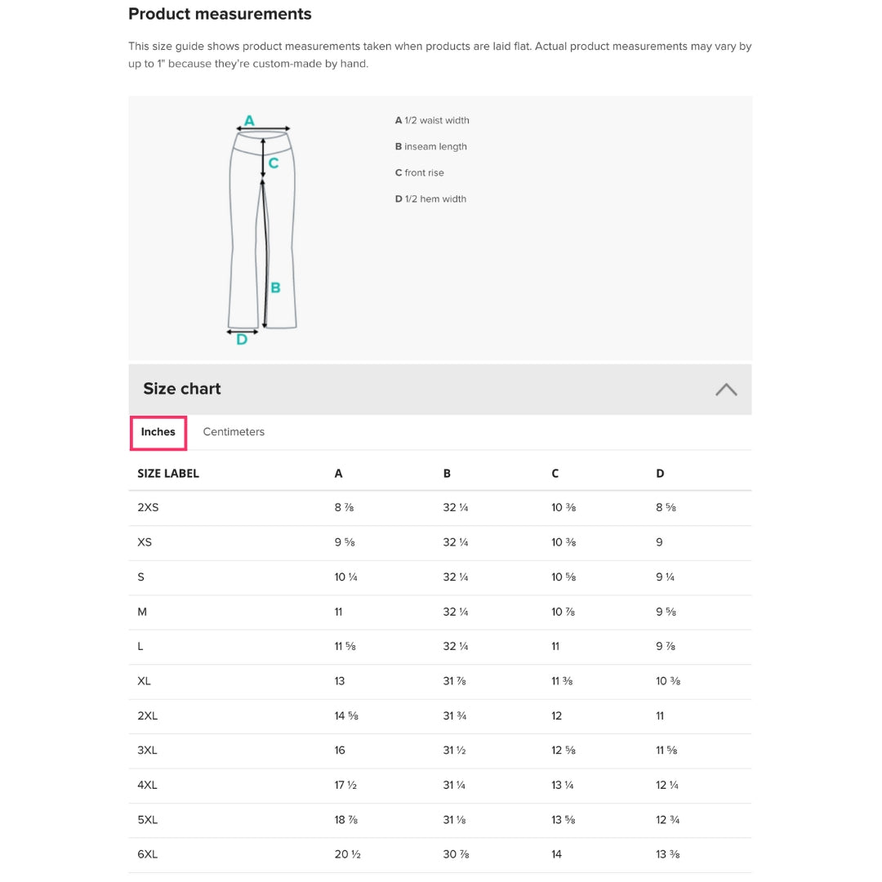This screenshot has height=882, width=882.
Task: Click the M size row label
Action: pos(142,612)
